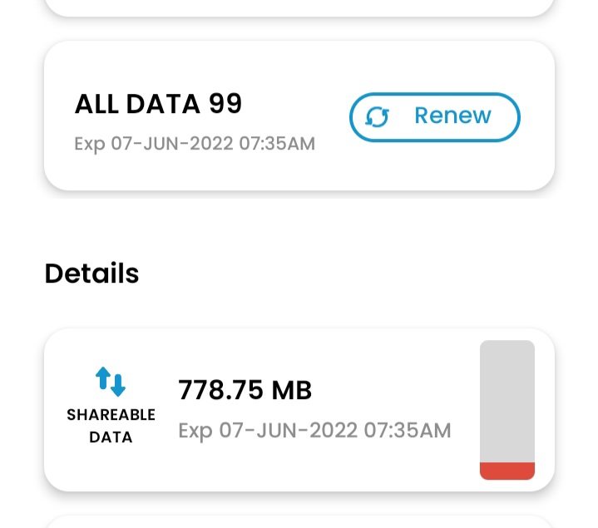Tap the SHAREABLE DATA label

pos(111,425)
